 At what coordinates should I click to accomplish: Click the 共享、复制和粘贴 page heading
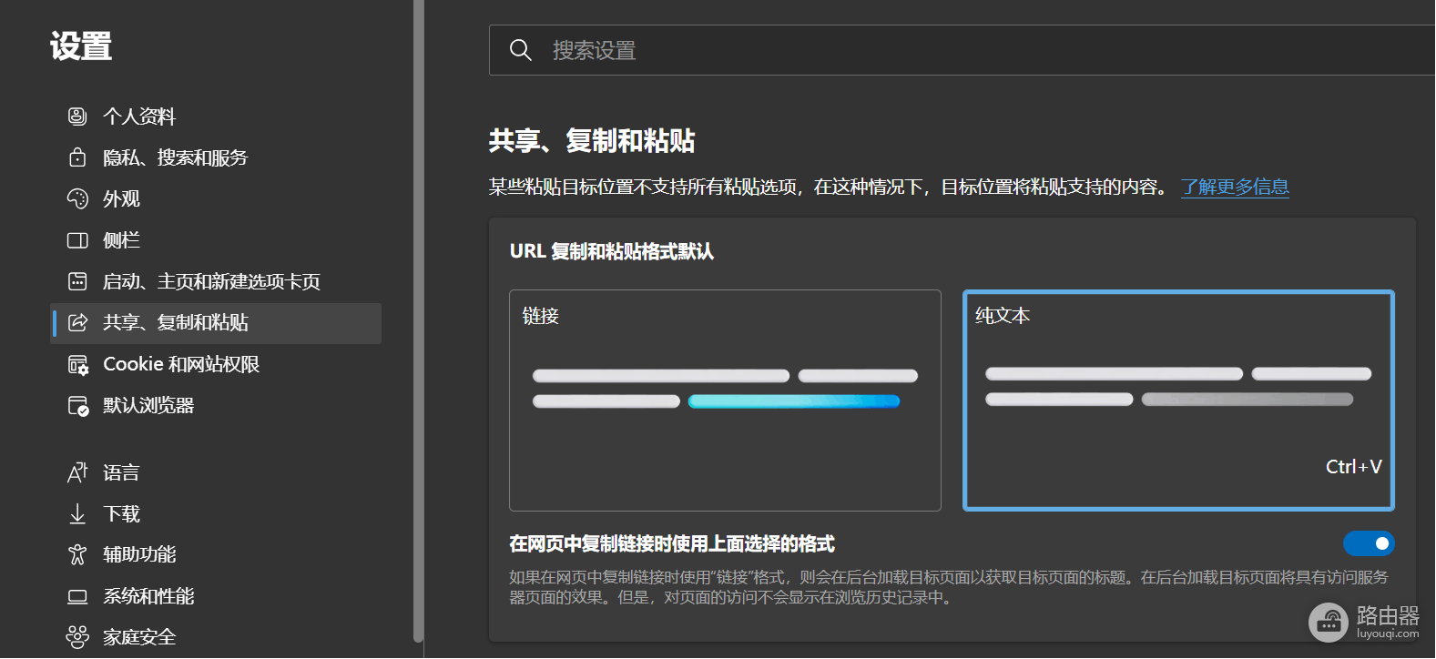click(x=592, y=141)
